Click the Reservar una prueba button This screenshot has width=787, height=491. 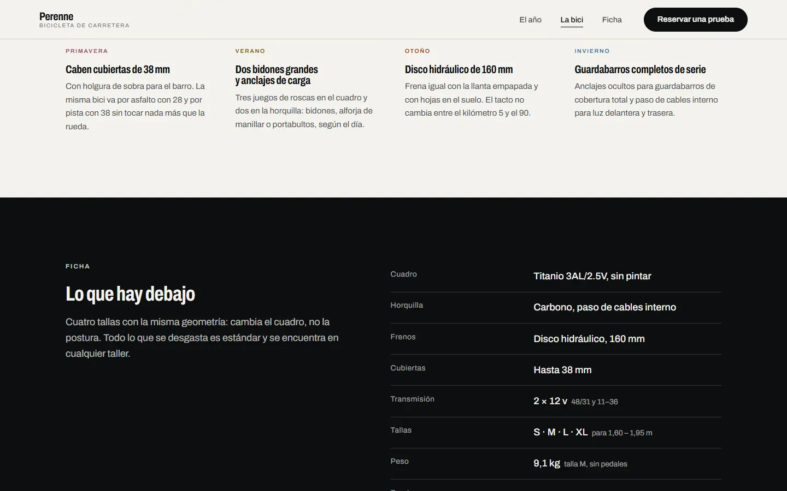pos(695,20)
